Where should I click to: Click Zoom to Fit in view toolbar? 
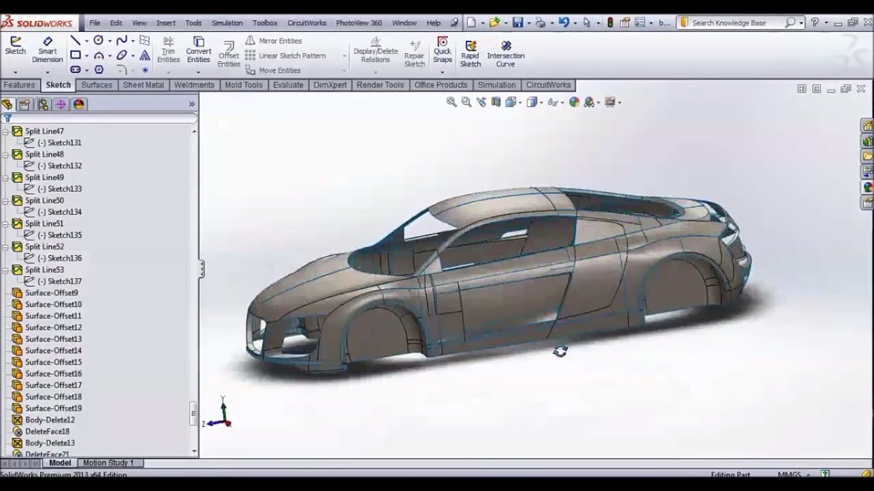click(x=451, y=102)
